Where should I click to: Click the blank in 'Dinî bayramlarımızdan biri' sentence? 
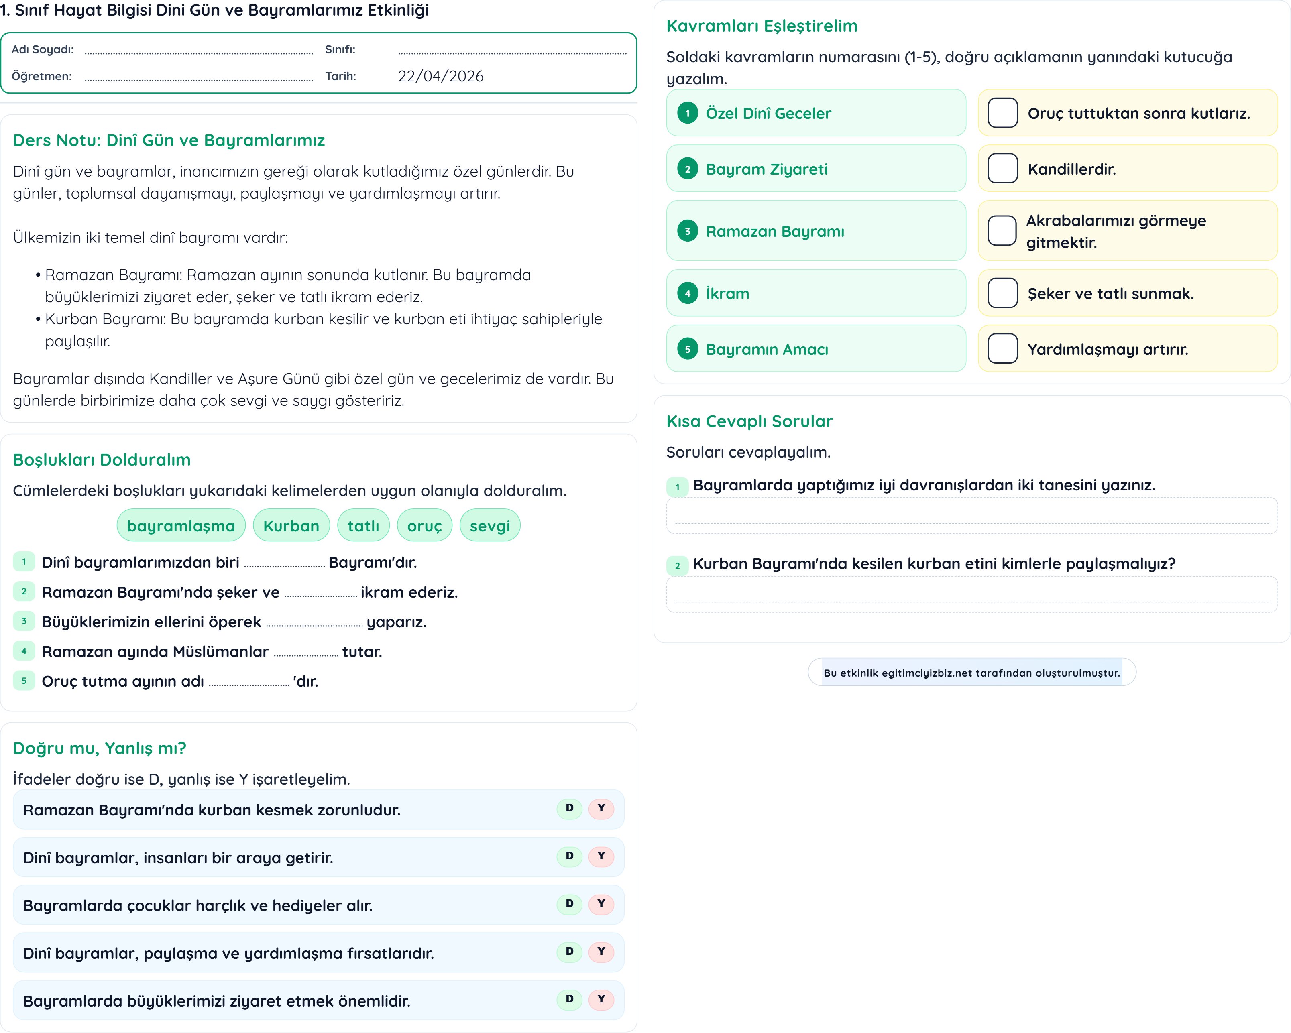pyautogui.click(x=285, y=563)
